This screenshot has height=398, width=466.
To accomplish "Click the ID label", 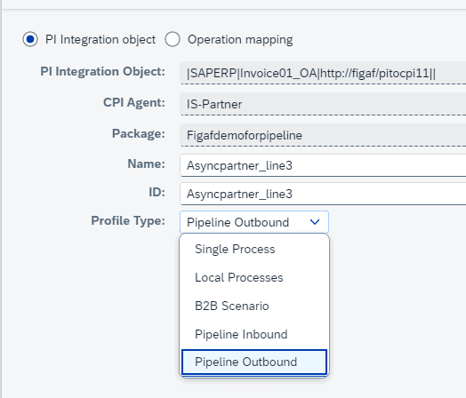I will pyautogui.click(x=157, y=192).
